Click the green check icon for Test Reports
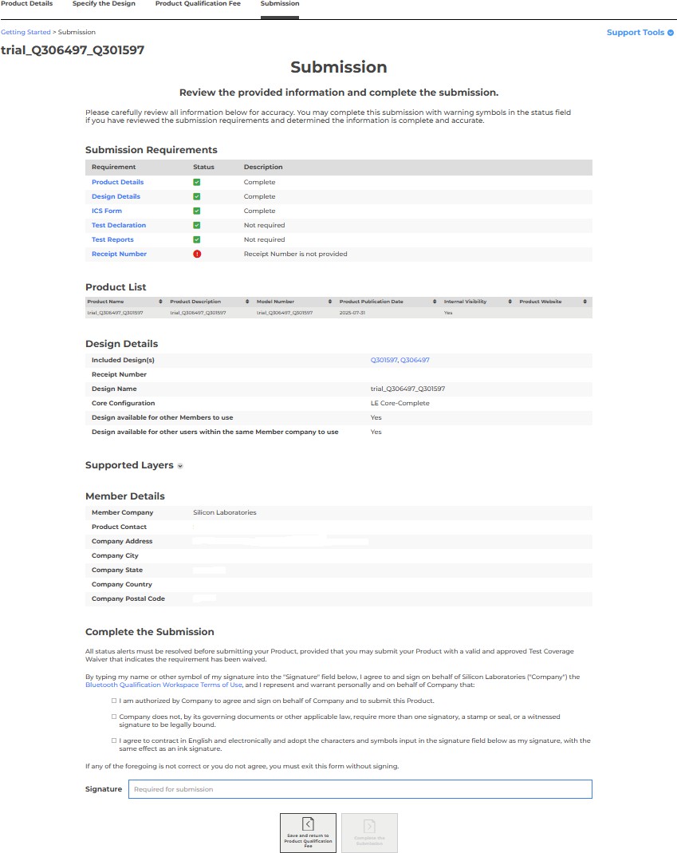The height and width of the screenshot is (853, 677). (197, 240)
